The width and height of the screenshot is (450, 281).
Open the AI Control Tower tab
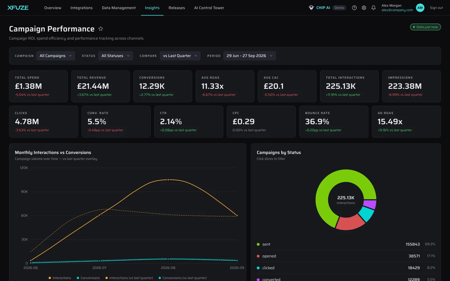[x=209, y=8]
